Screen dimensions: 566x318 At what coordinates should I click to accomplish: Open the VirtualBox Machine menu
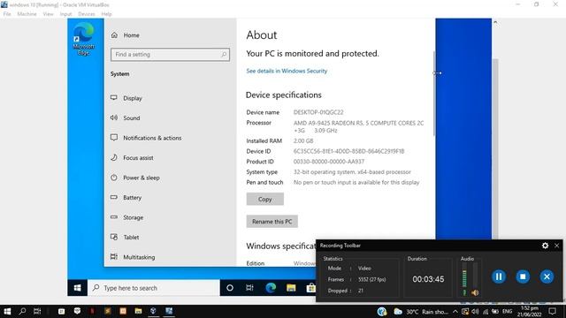coord(27,14)
